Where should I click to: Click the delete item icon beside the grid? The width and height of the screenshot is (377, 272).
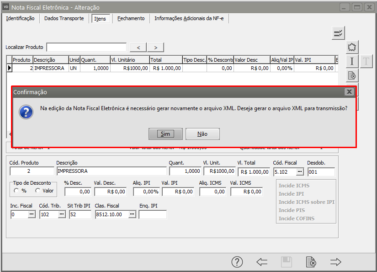pos(352,75)
